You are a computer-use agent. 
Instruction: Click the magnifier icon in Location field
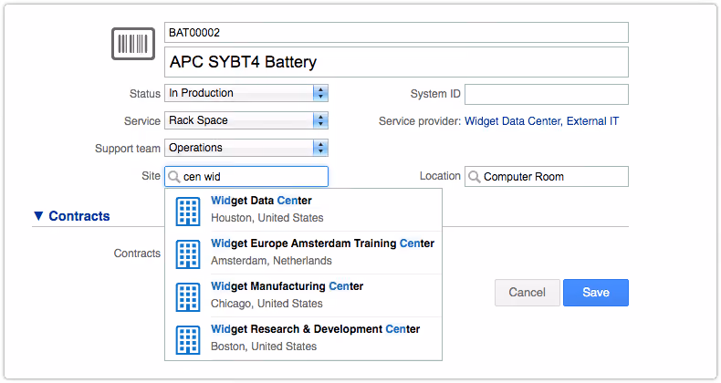(x=474, y=177)
